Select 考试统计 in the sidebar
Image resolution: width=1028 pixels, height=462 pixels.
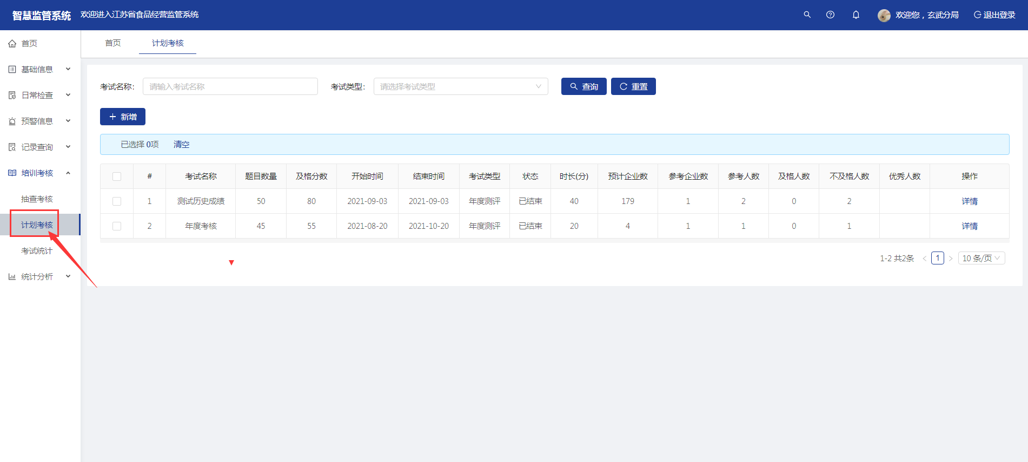pos(37,251)
